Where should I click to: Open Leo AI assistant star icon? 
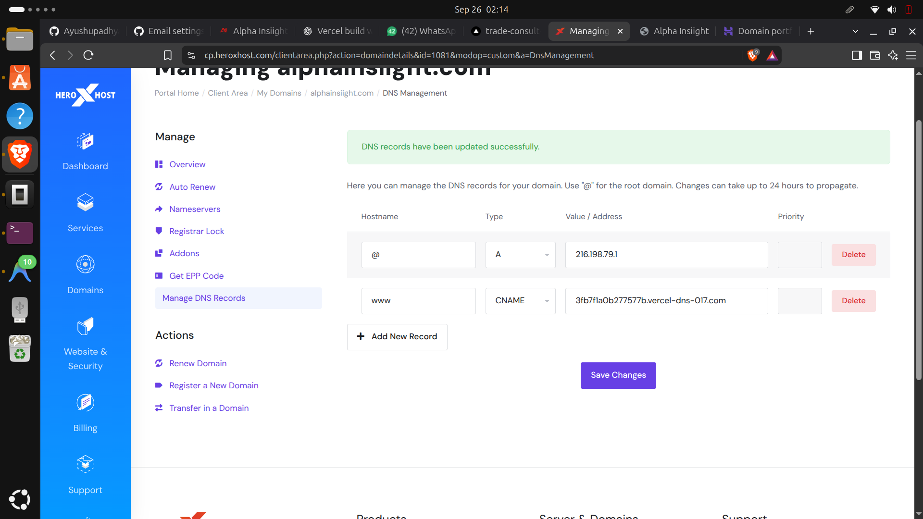pyautogui.click(x=893, y=55)
